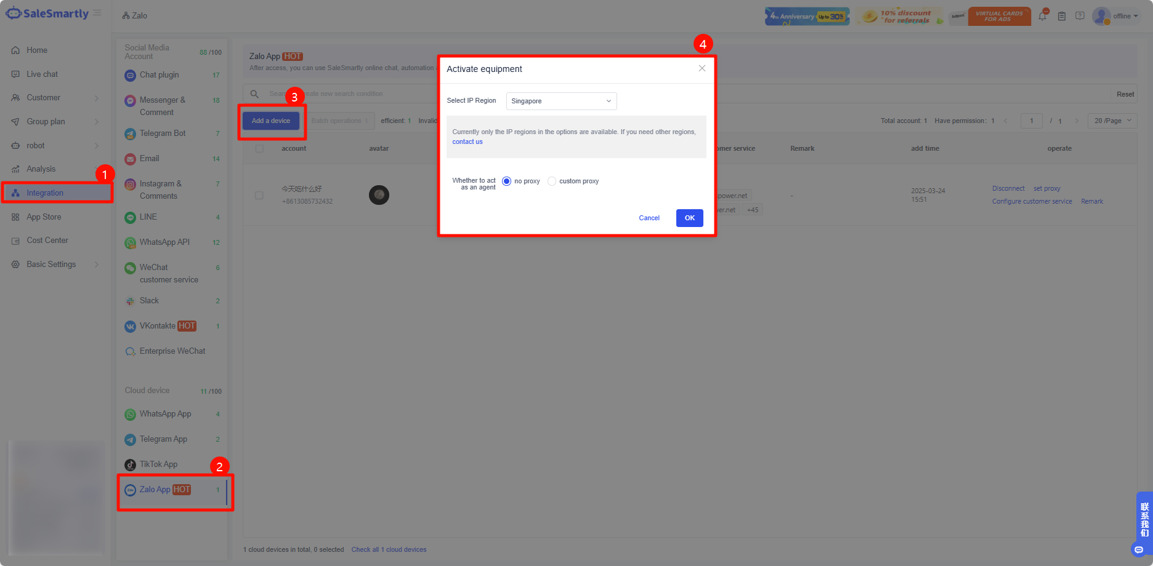Click the VKontakte channel icon
Viewport: 1153px width, 566px height.
[x=130, y=327]
